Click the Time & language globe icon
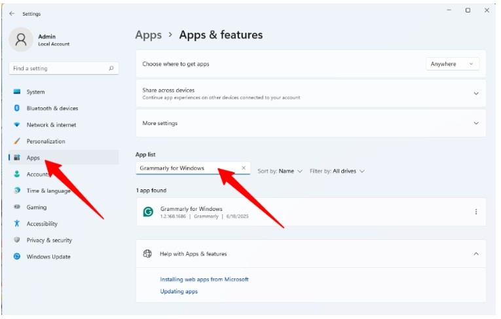Screen dimensions: 501x319 click(17, 191)
